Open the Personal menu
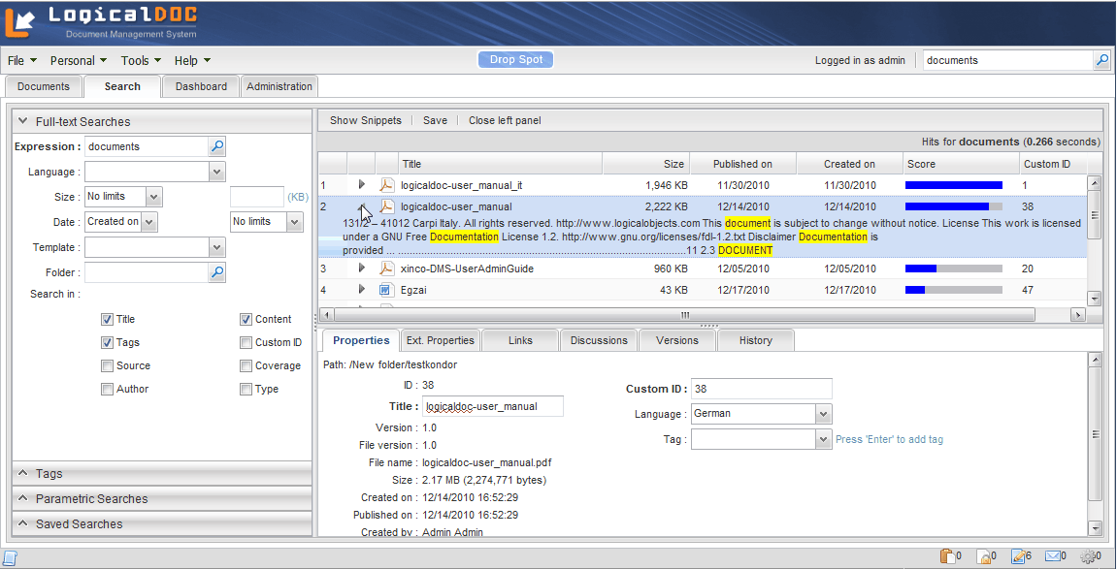Screen dimensions: 1117x569 click(79, 61)
